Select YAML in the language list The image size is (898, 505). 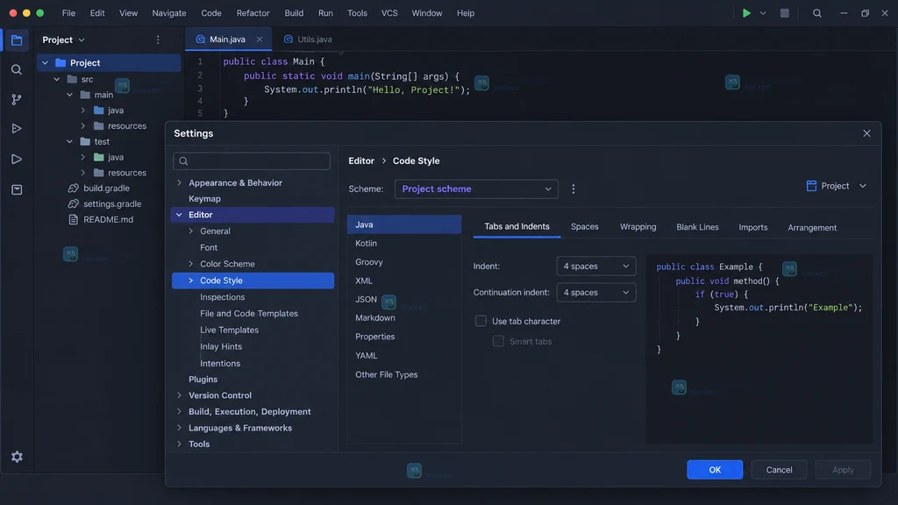point(403,356)
